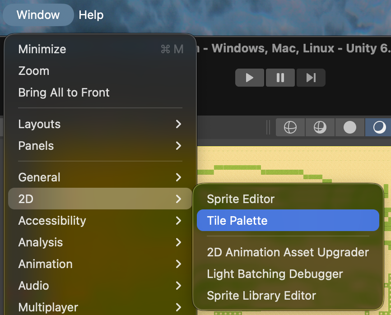
Task: Expand the Panels submenu
Action: (x=100, y=146)
